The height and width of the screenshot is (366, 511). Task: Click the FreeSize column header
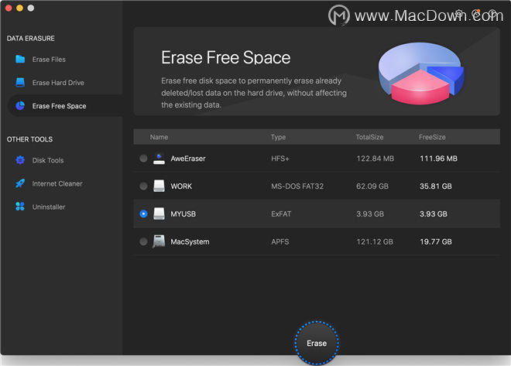click(x=432, y=137)
